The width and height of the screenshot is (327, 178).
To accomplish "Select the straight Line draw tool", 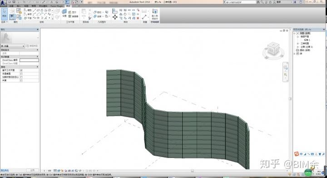I will click(x=35, y=10).
